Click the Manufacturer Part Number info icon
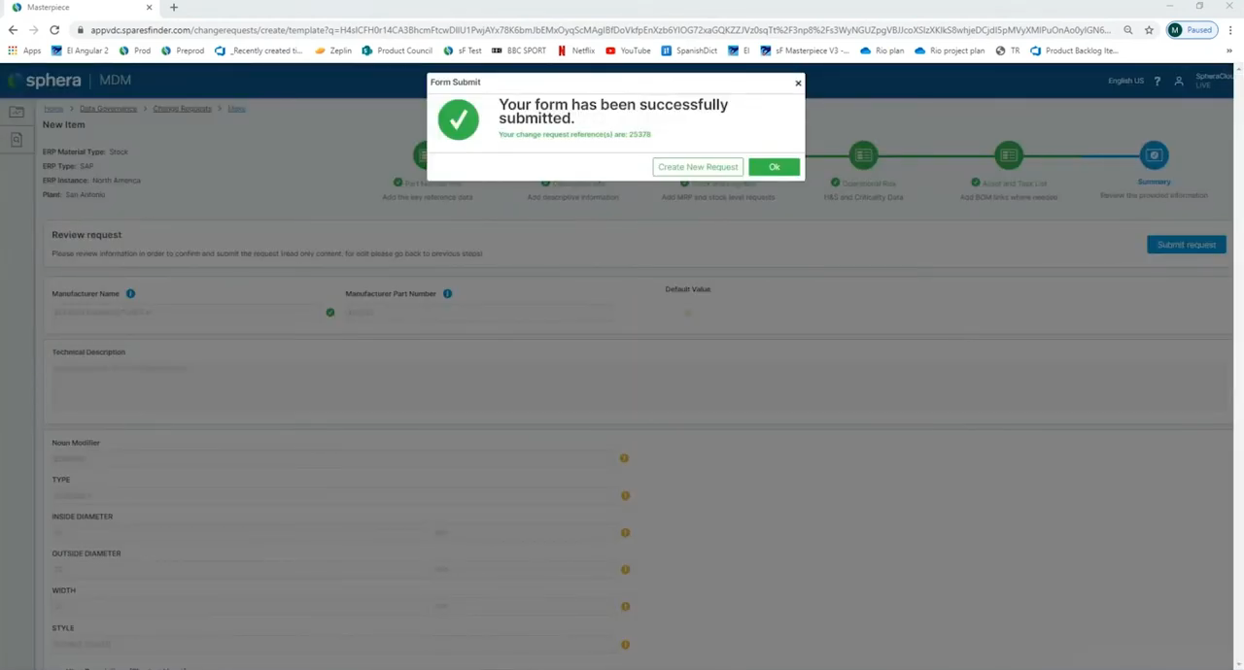This screenshot has width=1244, height=670. coord(447,293)
